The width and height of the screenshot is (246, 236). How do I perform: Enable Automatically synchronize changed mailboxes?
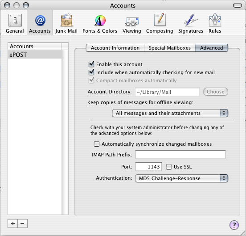click(x=97, y=144)
